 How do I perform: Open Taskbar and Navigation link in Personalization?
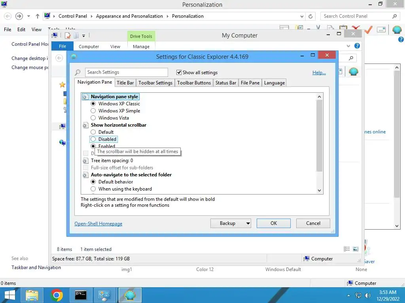pos(36,267)
